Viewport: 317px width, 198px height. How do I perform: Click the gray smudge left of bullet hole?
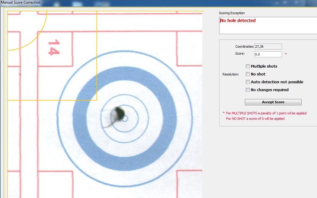[108, 121]
